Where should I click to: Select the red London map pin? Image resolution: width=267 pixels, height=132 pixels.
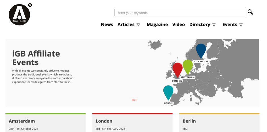pyautogui.click(x=178, y=69)
